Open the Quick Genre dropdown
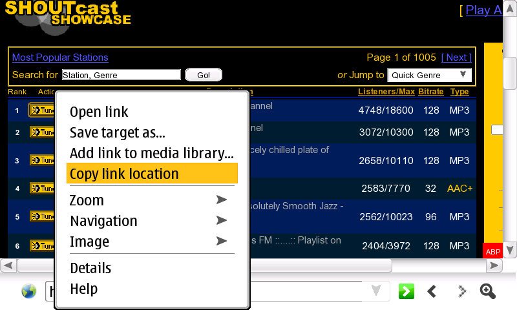Screen dimensions: 517x310 pos(429,75)
